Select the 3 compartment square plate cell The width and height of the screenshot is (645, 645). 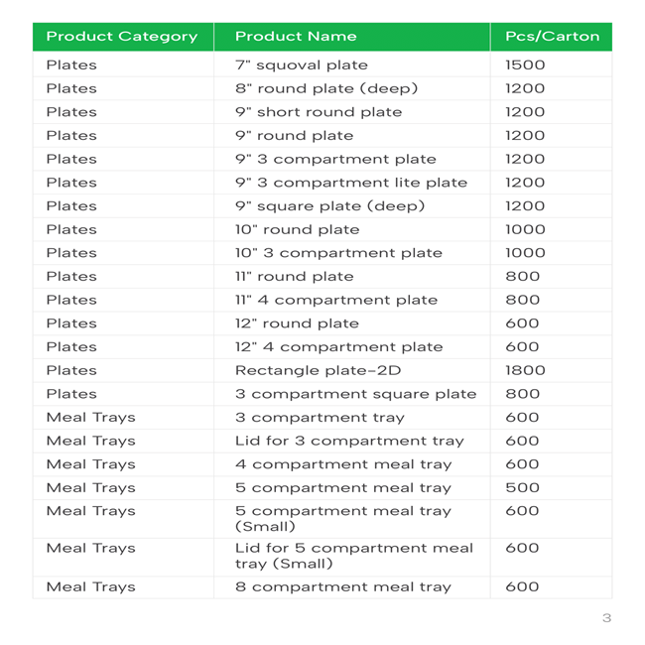(x=355, y=394)
